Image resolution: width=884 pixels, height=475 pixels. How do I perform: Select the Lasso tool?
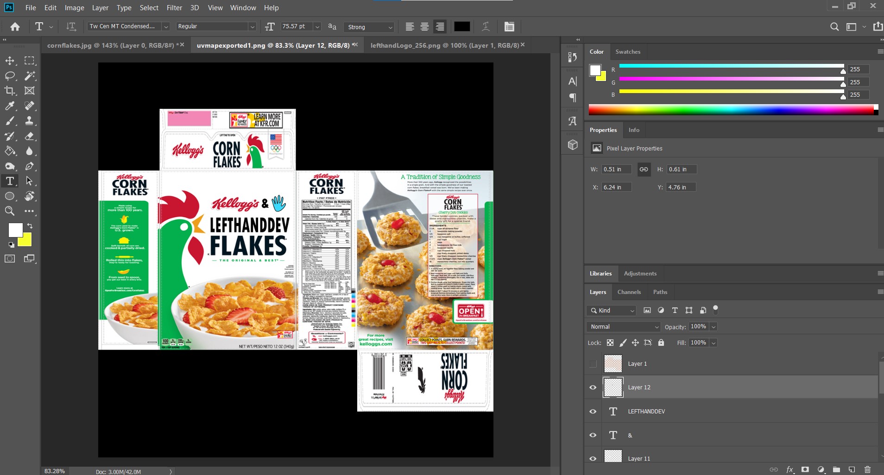tap(10, 76)
